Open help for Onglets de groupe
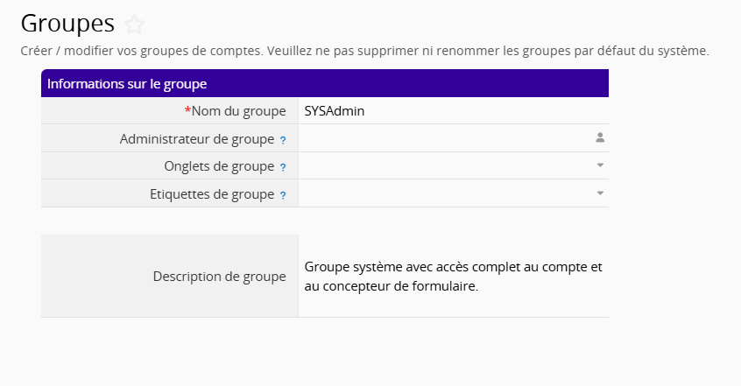The height and width of the screenshot is (386, 741). [x=283, y=167]
